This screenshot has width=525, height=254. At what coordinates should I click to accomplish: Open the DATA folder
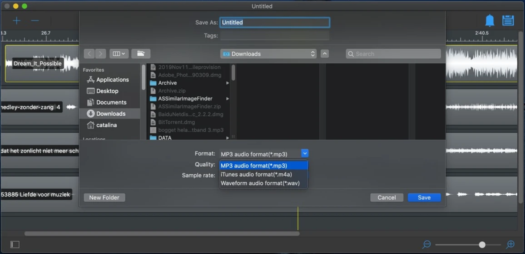click(x=189, y=138)
